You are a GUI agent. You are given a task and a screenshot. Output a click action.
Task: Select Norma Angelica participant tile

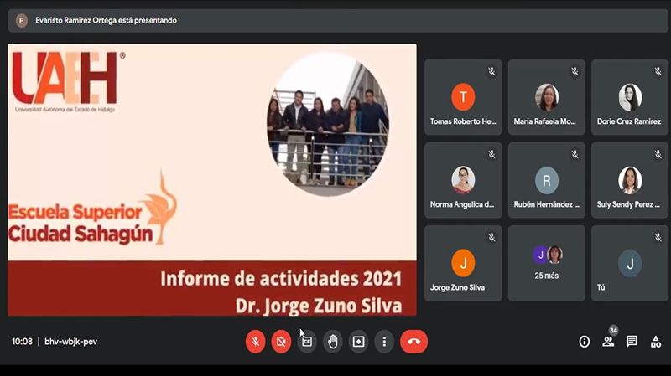463,180
